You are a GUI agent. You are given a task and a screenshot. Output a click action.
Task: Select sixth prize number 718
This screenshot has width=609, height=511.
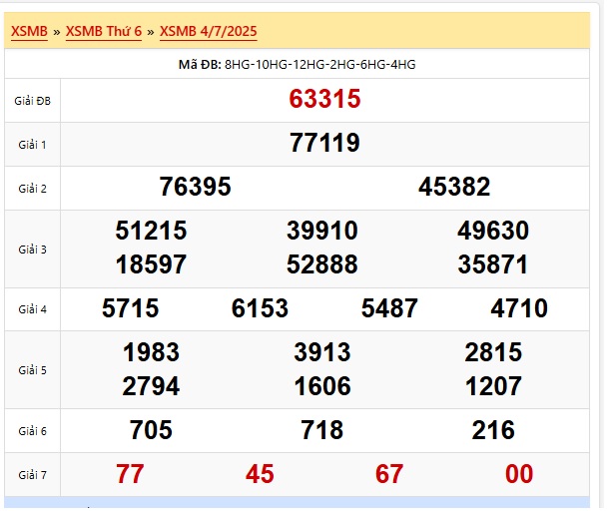322,430
